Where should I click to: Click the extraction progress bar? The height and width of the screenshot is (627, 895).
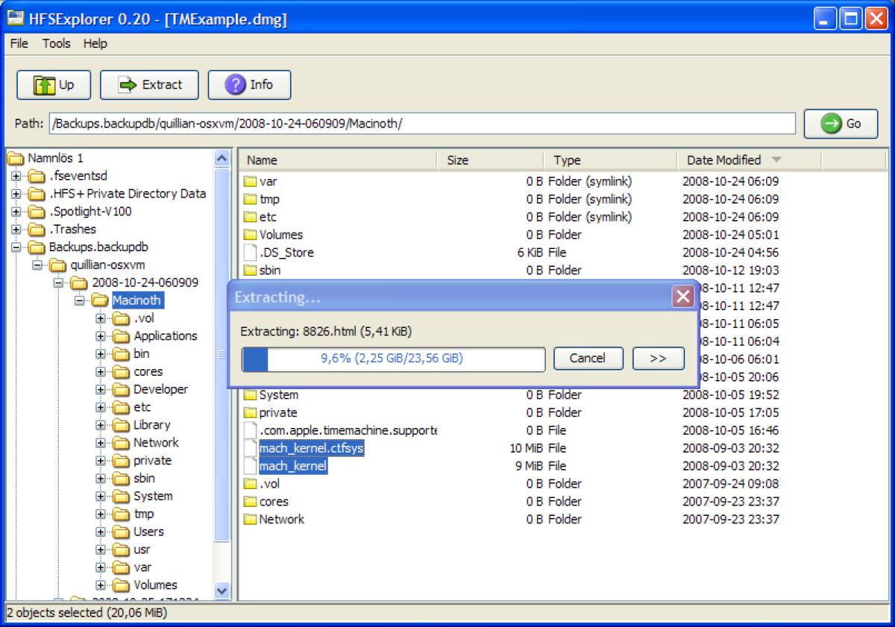393,359
